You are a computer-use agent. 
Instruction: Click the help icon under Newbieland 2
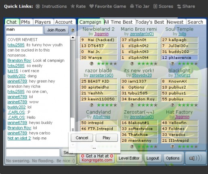(92, 64)
